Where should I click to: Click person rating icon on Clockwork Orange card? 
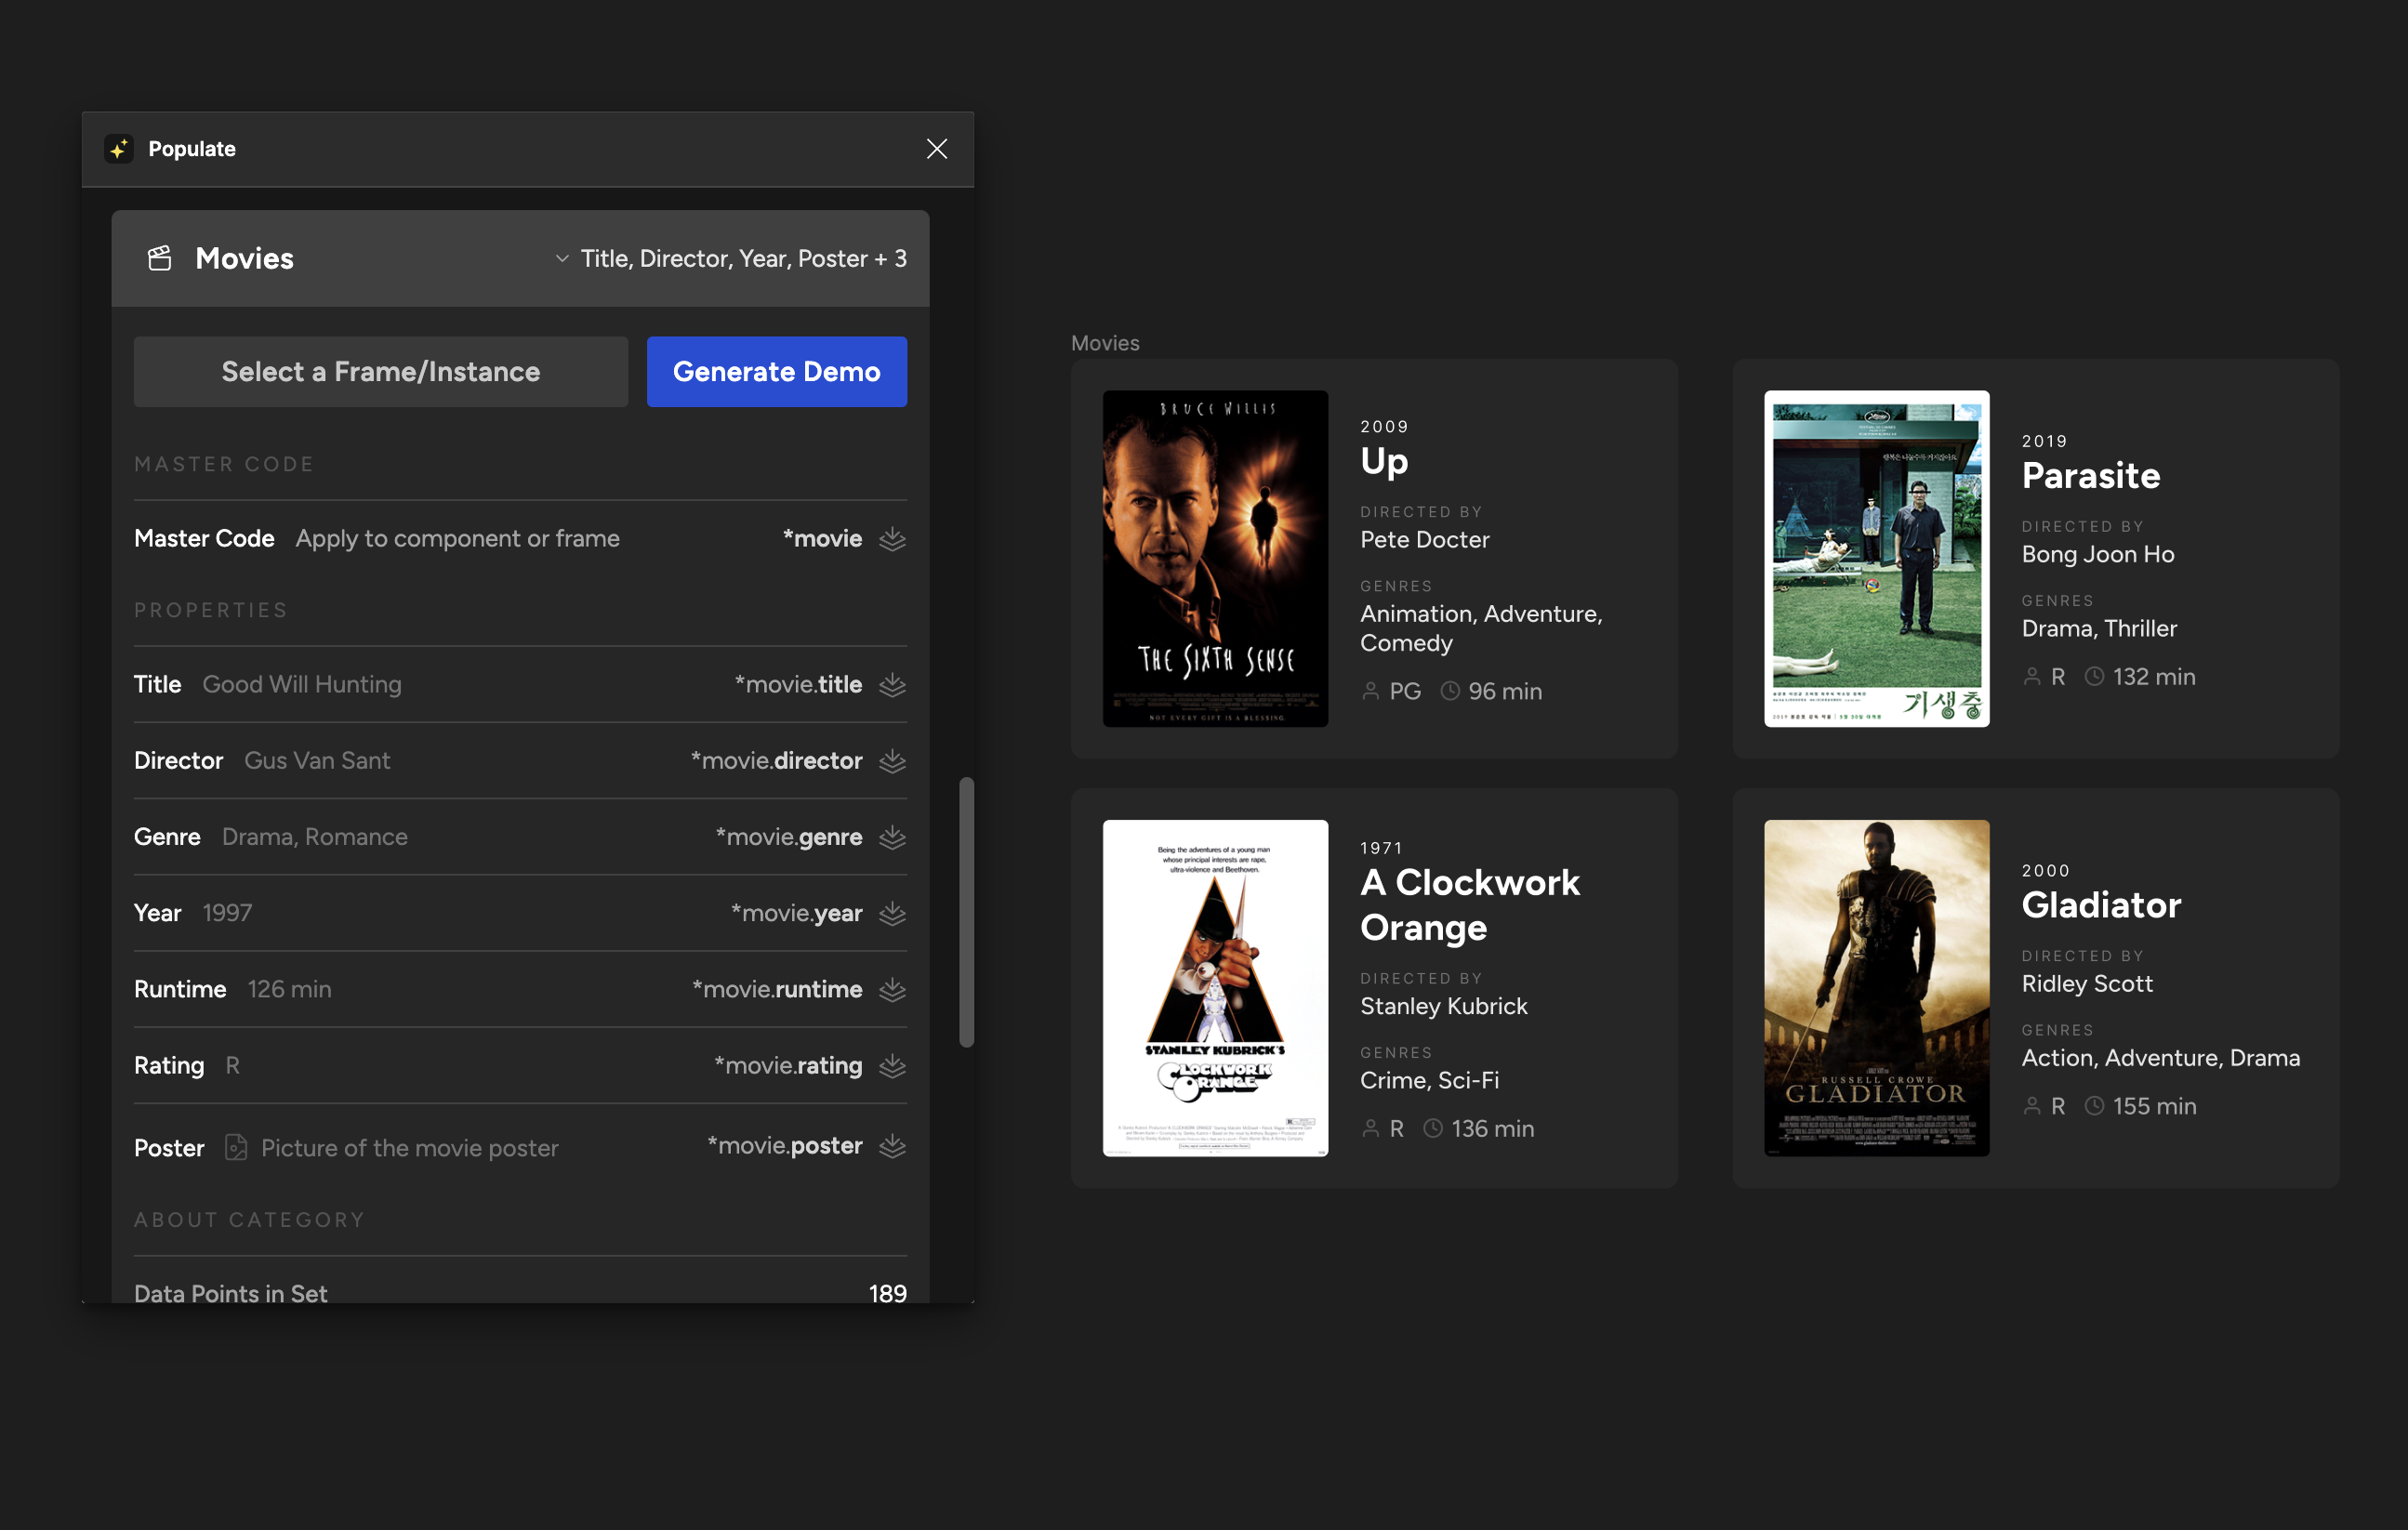pyautogui.click(x=1370, y=1128)
